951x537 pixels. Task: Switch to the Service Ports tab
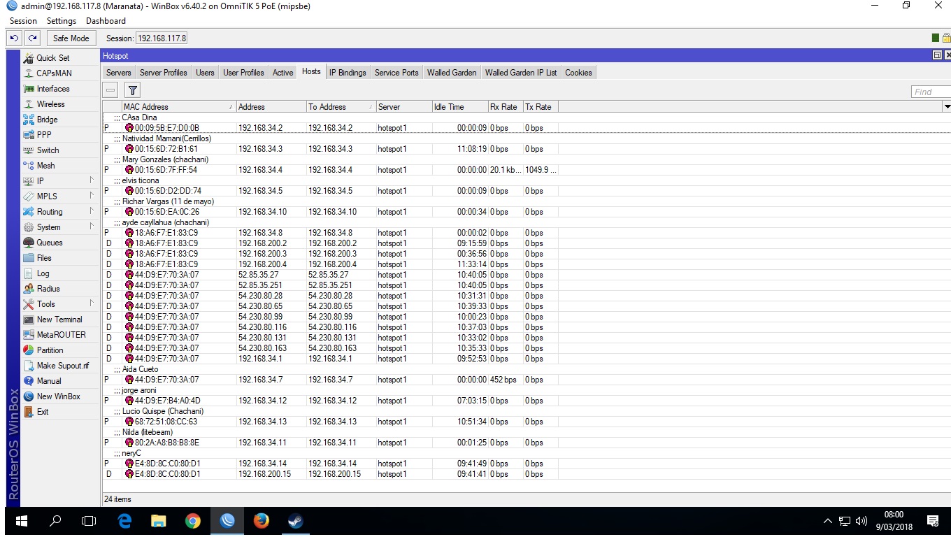click(396, 73)
